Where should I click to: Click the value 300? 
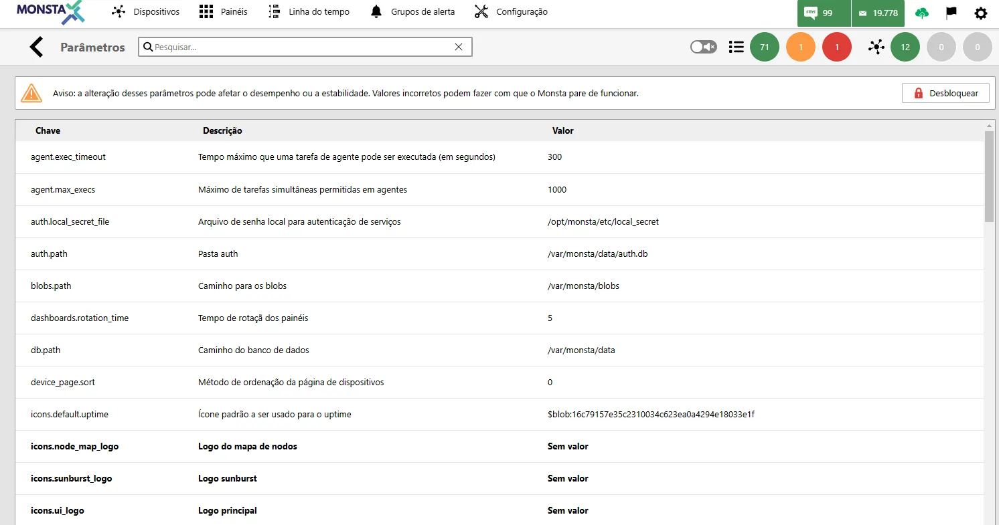[x=554, y=157]
